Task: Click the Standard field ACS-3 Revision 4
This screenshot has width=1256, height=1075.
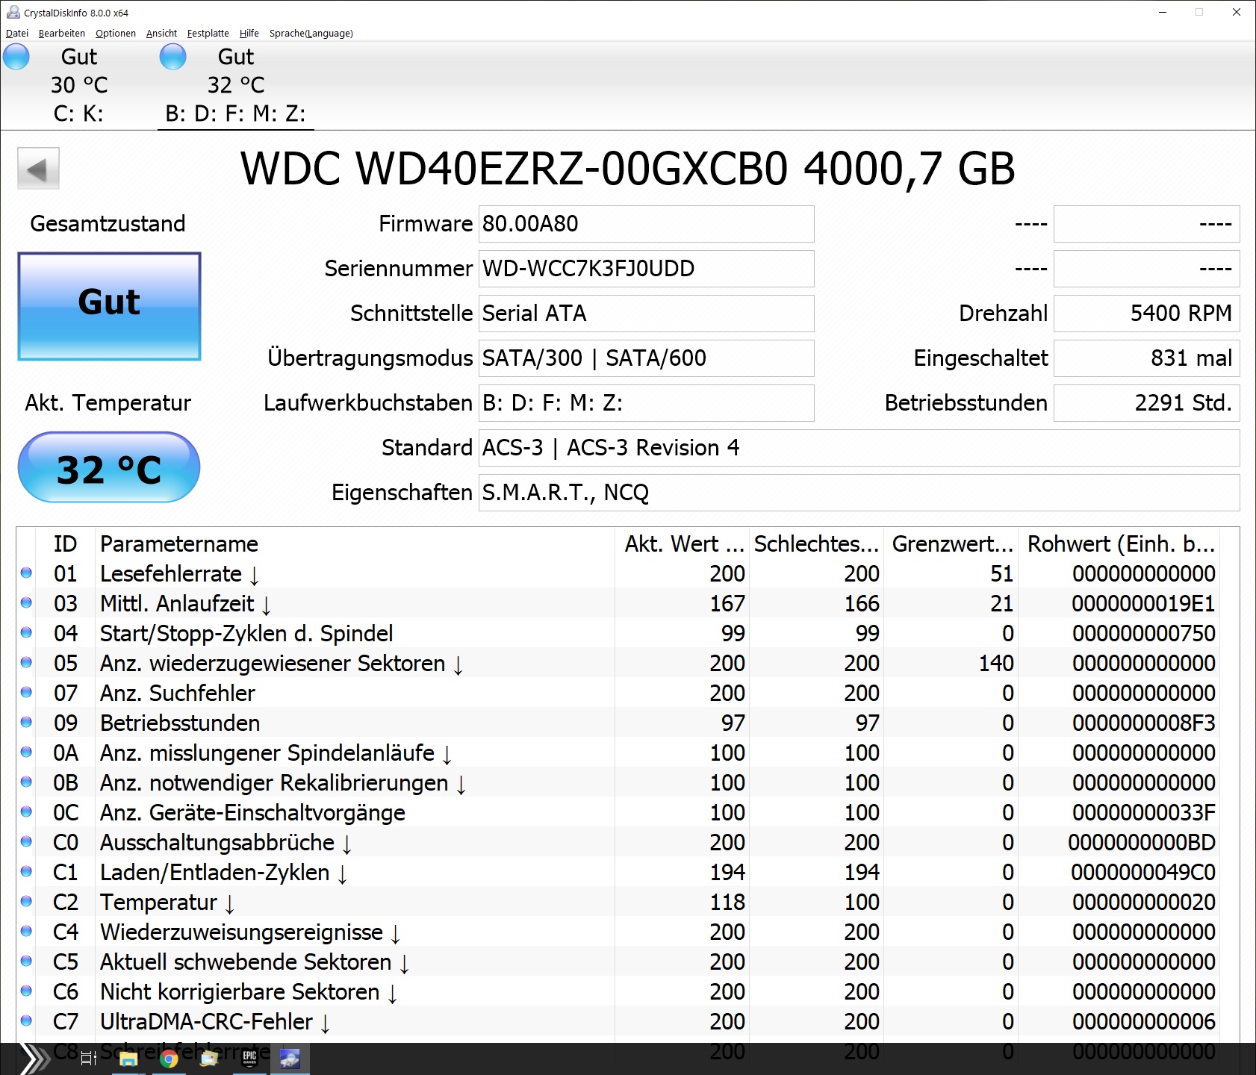Action: (859, 448)
